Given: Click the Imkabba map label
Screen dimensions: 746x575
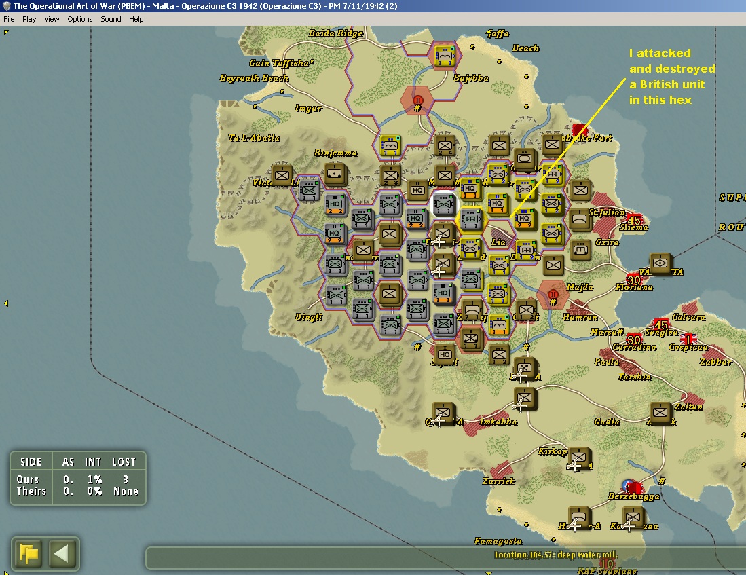Looking at the screenshot, I should coord(499,422).
